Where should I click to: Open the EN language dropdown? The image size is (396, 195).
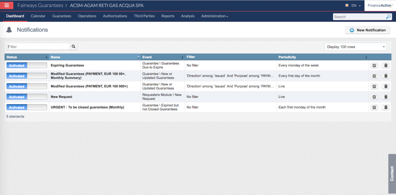pyautogui.click(x=356, y=6)
